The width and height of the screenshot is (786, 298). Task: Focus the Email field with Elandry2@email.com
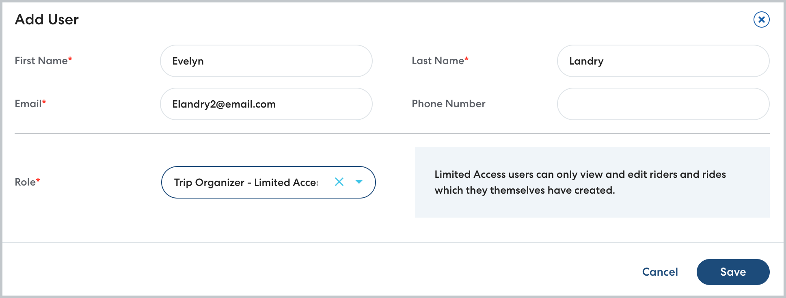[x=266, y=104]
